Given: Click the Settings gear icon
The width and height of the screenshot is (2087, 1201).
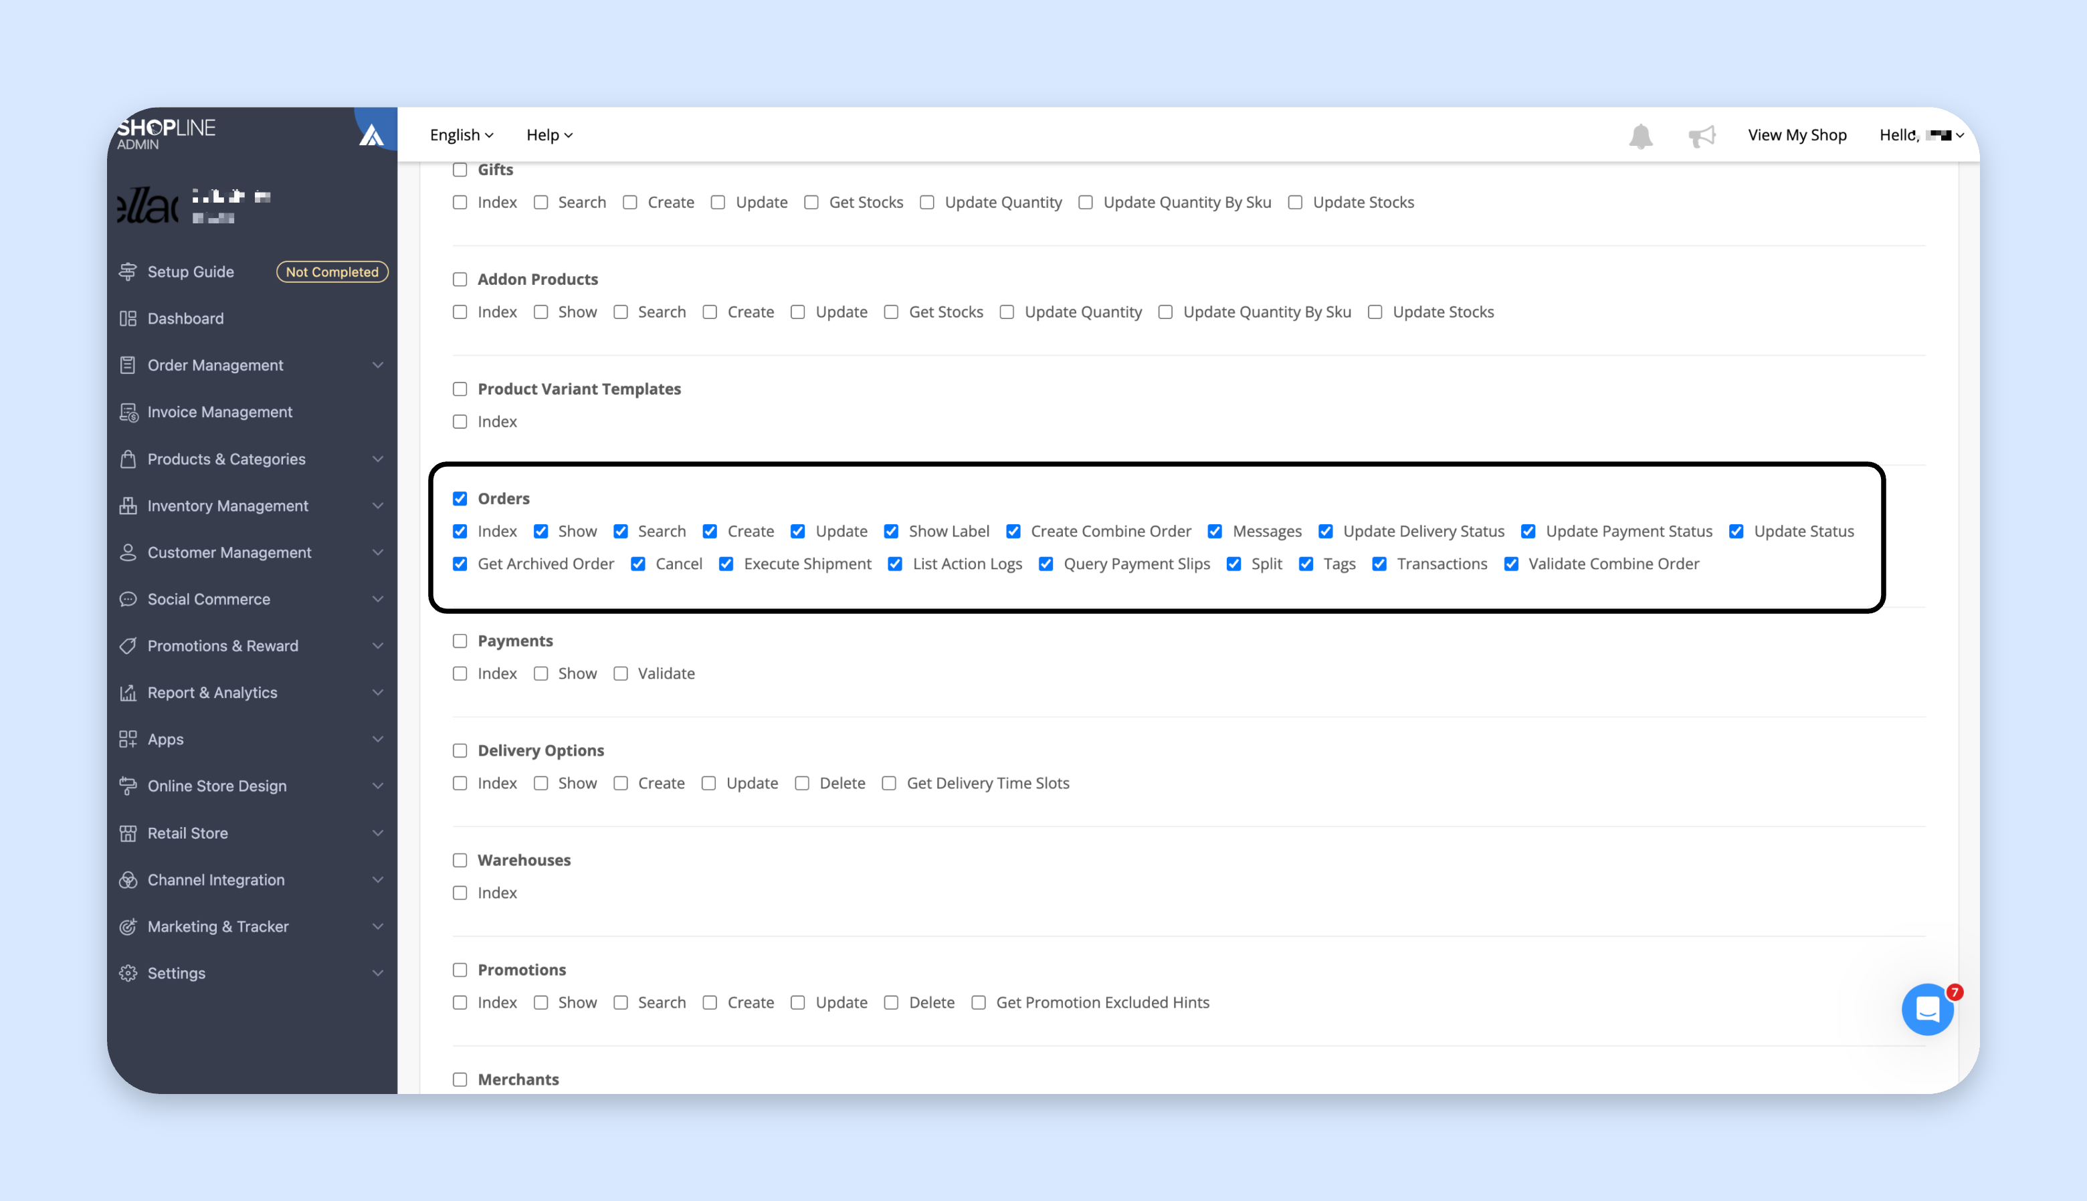Looking at the screenshot, I should coord(128,974).
